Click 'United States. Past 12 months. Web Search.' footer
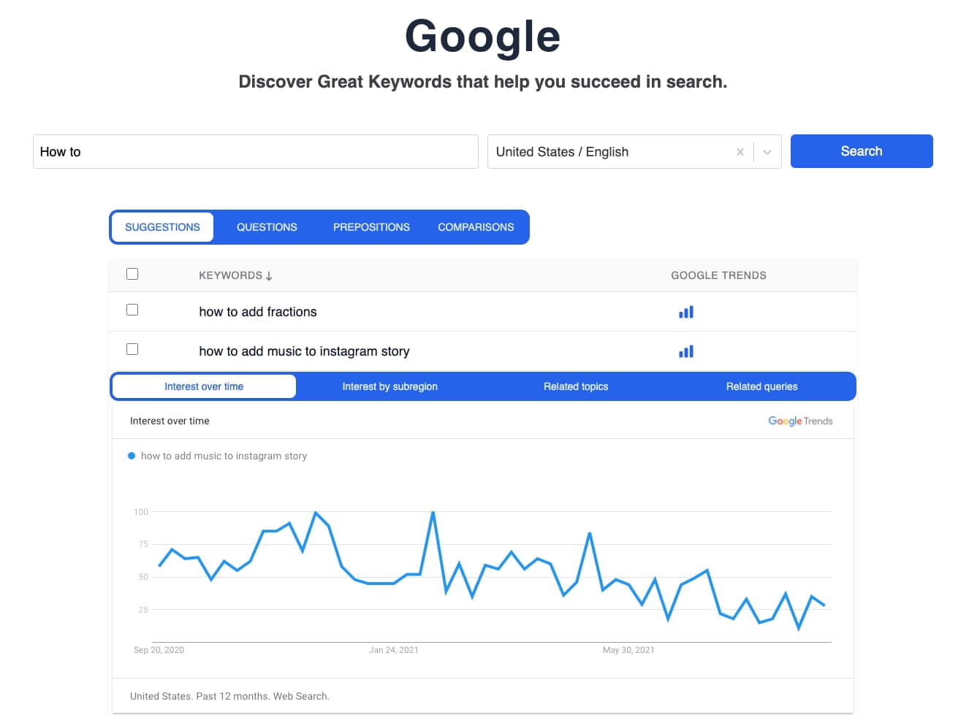Image resolution: width=969 pixels, height=715 pixels. (x=229, y=696)
